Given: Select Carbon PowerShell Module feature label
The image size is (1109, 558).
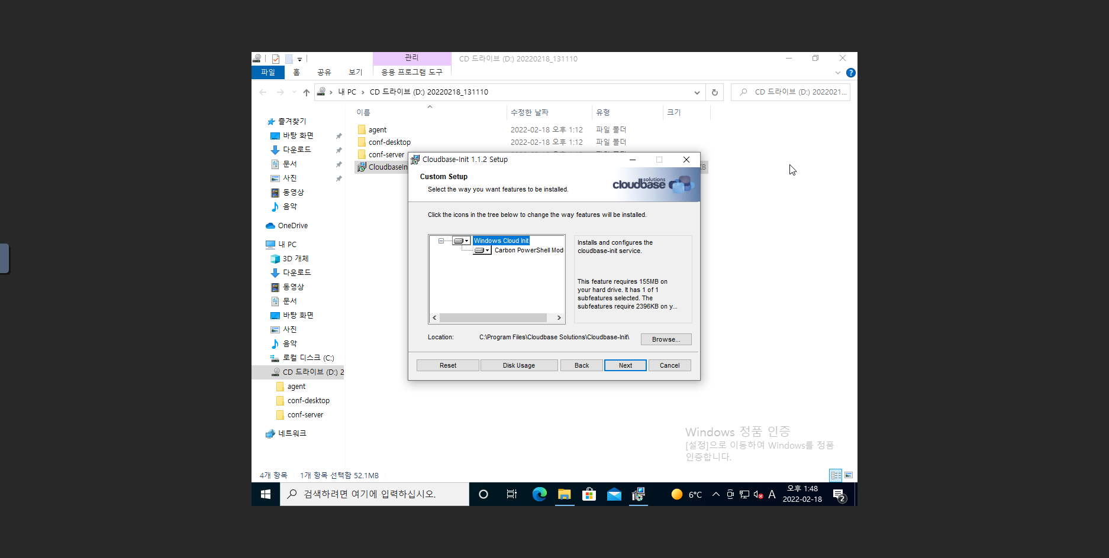Looking at the screenshot, I should (x=529, y=251).
